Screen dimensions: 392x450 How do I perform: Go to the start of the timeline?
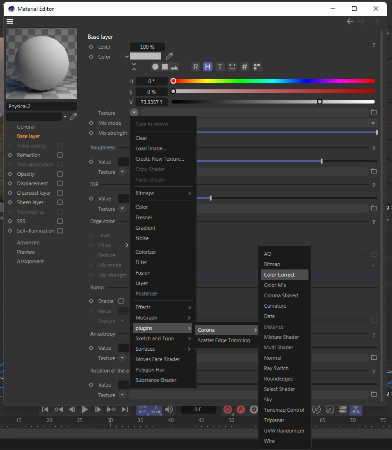(45, 409)
